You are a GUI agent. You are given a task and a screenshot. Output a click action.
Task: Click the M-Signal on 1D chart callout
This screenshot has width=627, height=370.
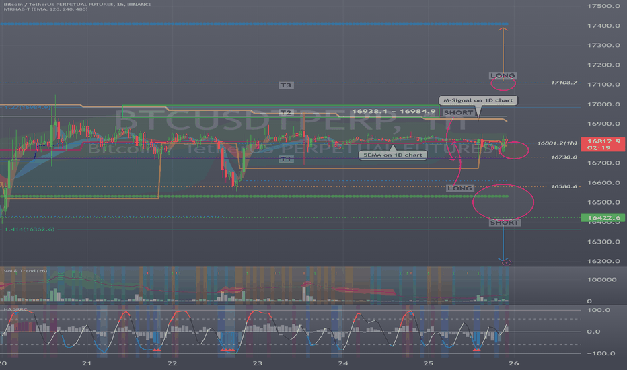pos(478,100)
